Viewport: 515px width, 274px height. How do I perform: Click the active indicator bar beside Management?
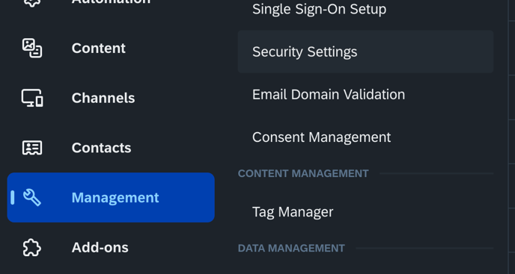pos(13,198)
